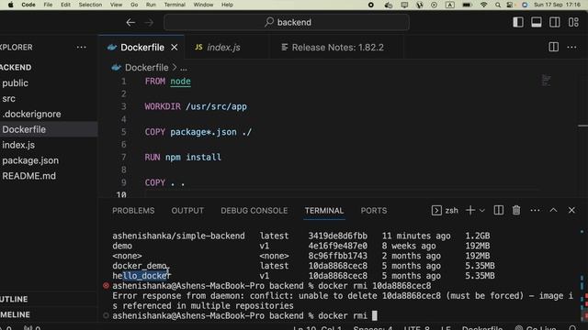Screen dimensions: 588x330
Task: Click the WORKDIR line in the editor
Action: click(196, 106)
